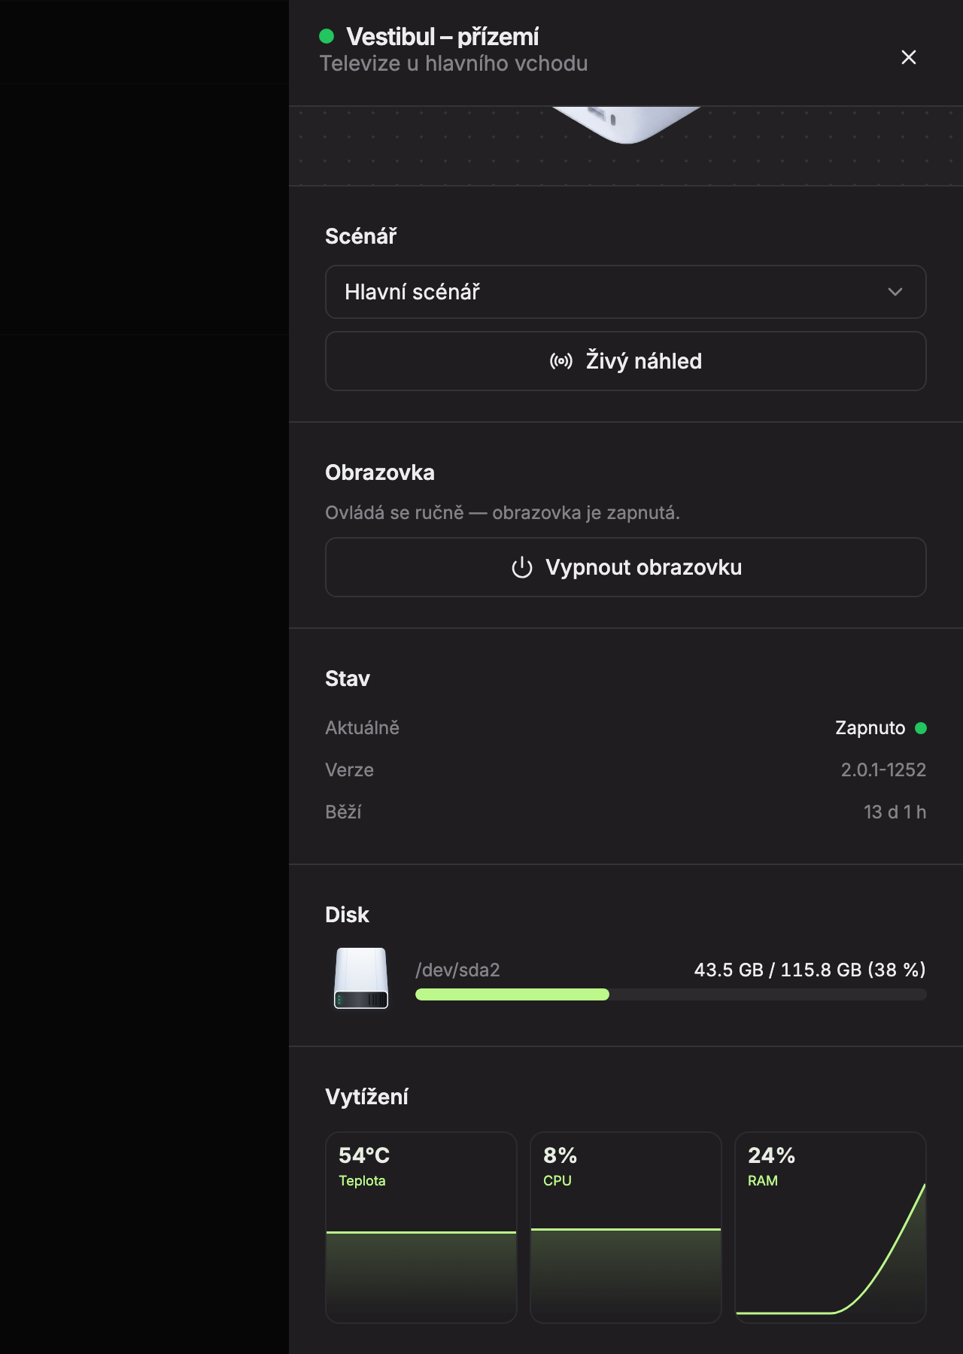Click the Scénář section heading
This screenshot has width=963, height=1354.
click(361, 236)
